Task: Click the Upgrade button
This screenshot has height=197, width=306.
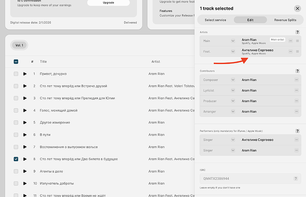Action: 108,3
